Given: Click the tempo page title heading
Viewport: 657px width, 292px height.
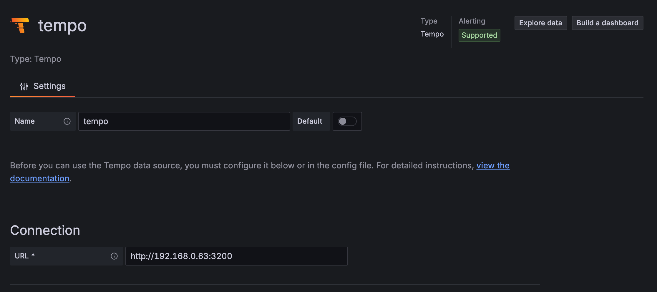Looking at the screenshot, I should tap(62, 26).
